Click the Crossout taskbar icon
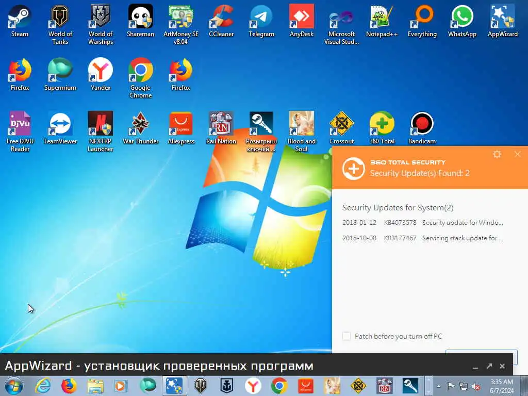This screenshot has height=396, width=528. (358, 386)
